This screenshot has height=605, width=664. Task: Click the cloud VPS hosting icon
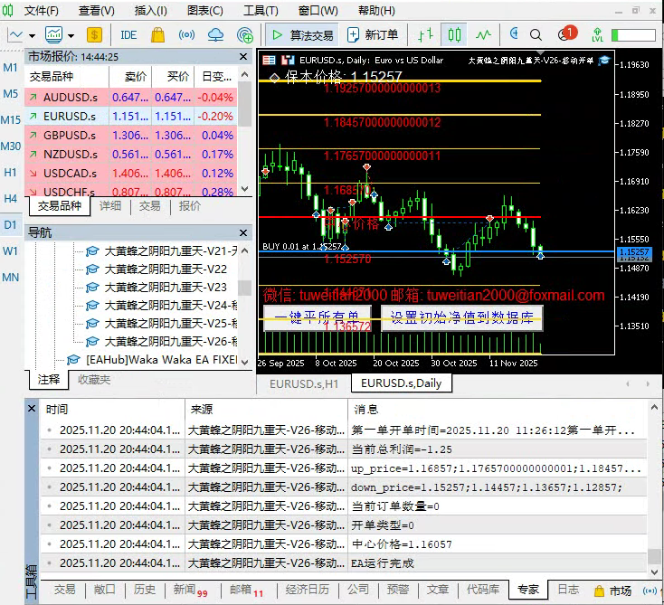pyautogui.click(x=215, y=35)
